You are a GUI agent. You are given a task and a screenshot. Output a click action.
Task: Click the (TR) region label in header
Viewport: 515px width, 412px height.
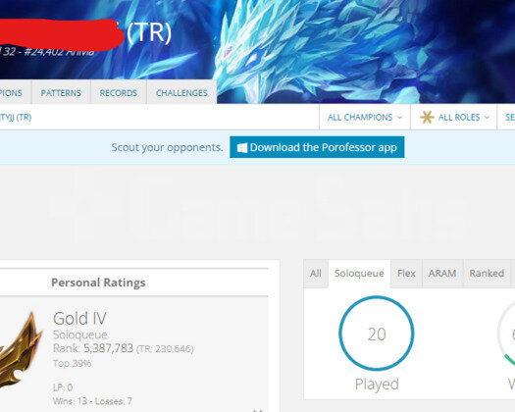[149, 32]
